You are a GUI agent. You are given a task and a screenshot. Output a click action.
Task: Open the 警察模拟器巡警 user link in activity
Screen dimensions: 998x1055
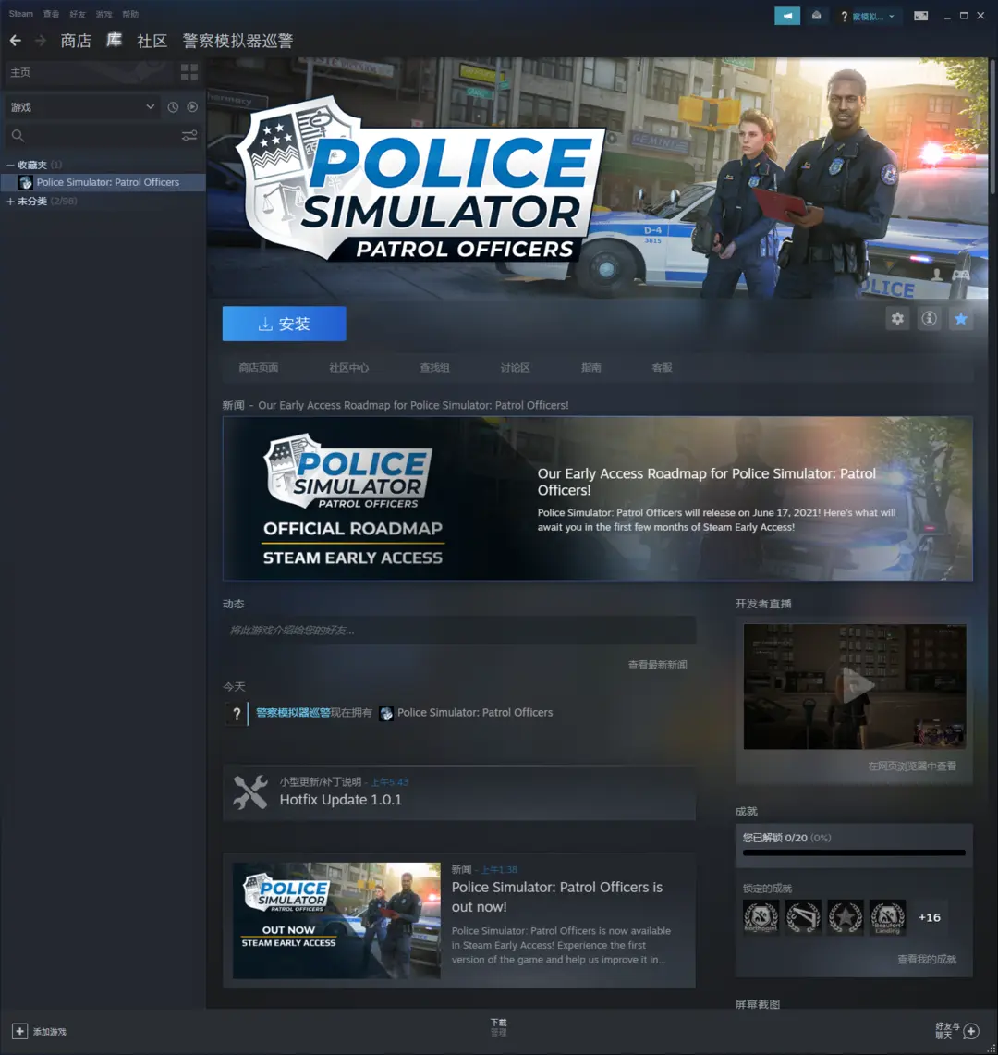(293, 713)
